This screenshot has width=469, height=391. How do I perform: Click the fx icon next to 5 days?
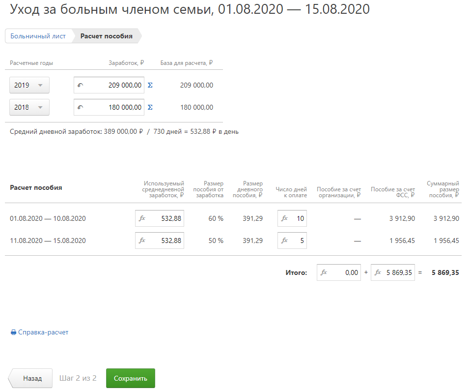click(x=284, y=241)
